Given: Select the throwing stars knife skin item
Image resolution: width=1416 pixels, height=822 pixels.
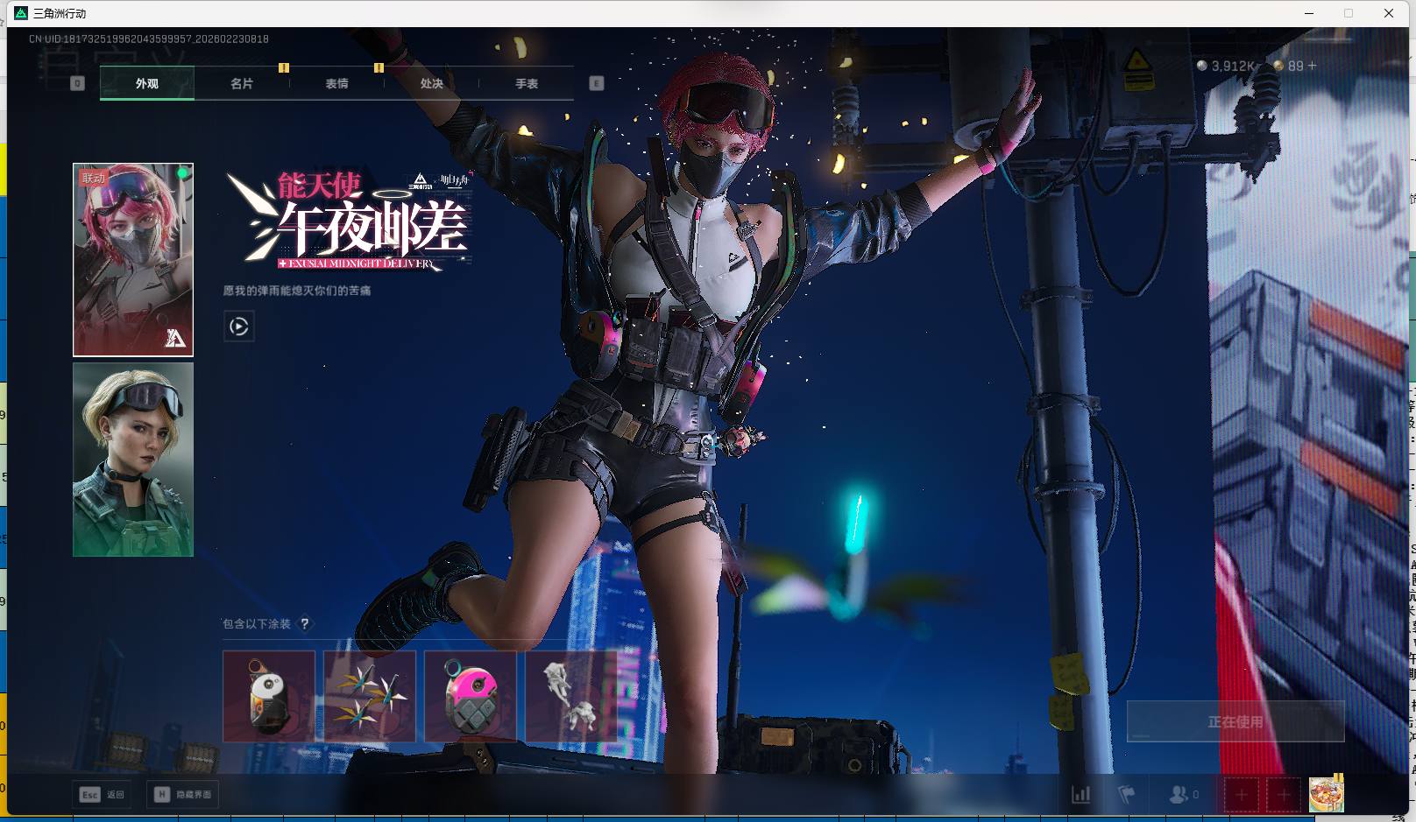Looking at the screenshot, I should 369,697.
